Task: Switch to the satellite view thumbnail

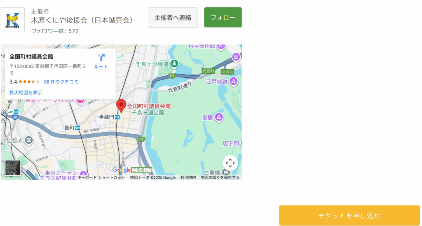Action: point(13,168)
